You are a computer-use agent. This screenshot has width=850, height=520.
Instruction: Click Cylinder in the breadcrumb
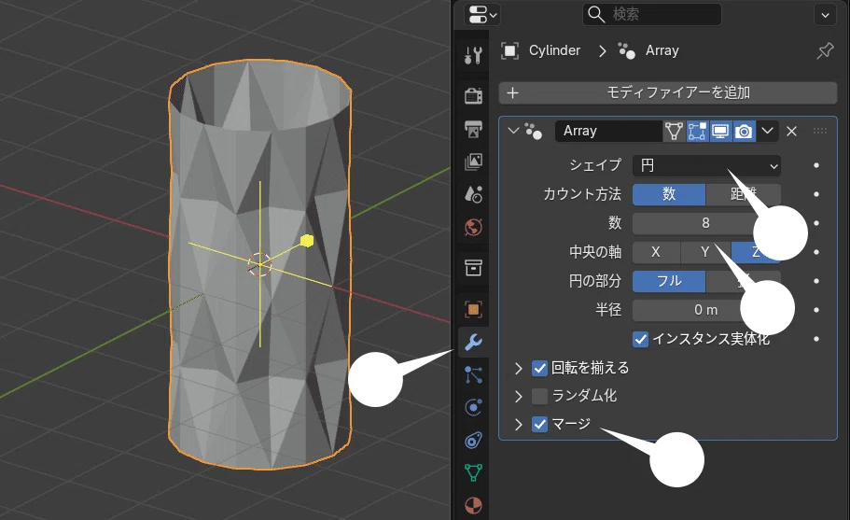coord(554,50)
